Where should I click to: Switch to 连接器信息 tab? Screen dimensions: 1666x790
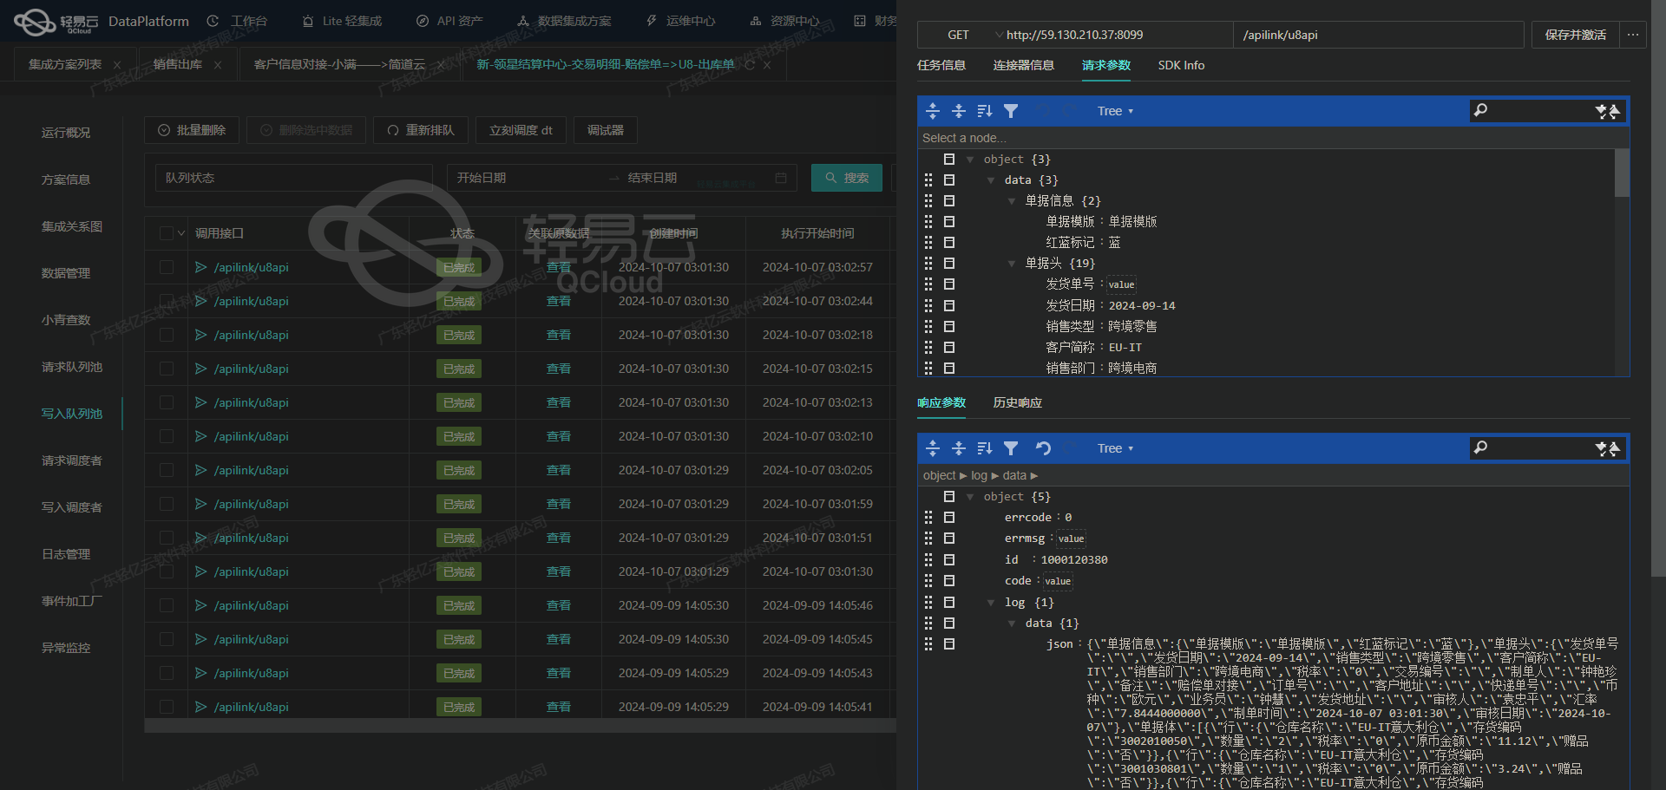pos(1024,65)
